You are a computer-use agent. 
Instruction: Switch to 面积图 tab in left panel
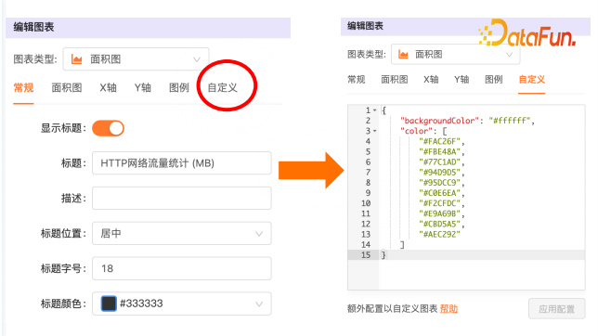click(67, 88)
